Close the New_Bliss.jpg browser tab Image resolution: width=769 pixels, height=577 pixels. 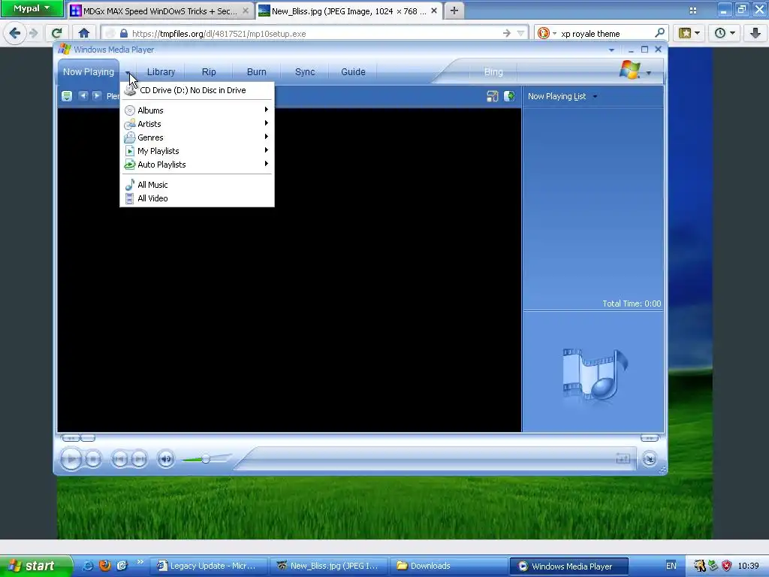434,11
